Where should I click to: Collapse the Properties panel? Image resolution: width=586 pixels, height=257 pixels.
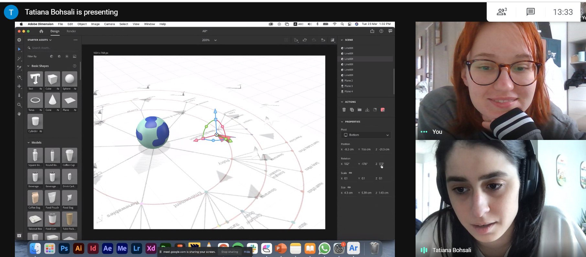click(342, 122)
